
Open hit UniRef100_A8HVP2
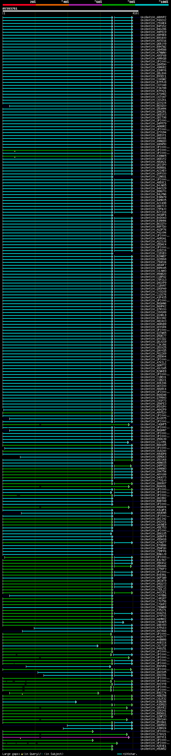153,17
